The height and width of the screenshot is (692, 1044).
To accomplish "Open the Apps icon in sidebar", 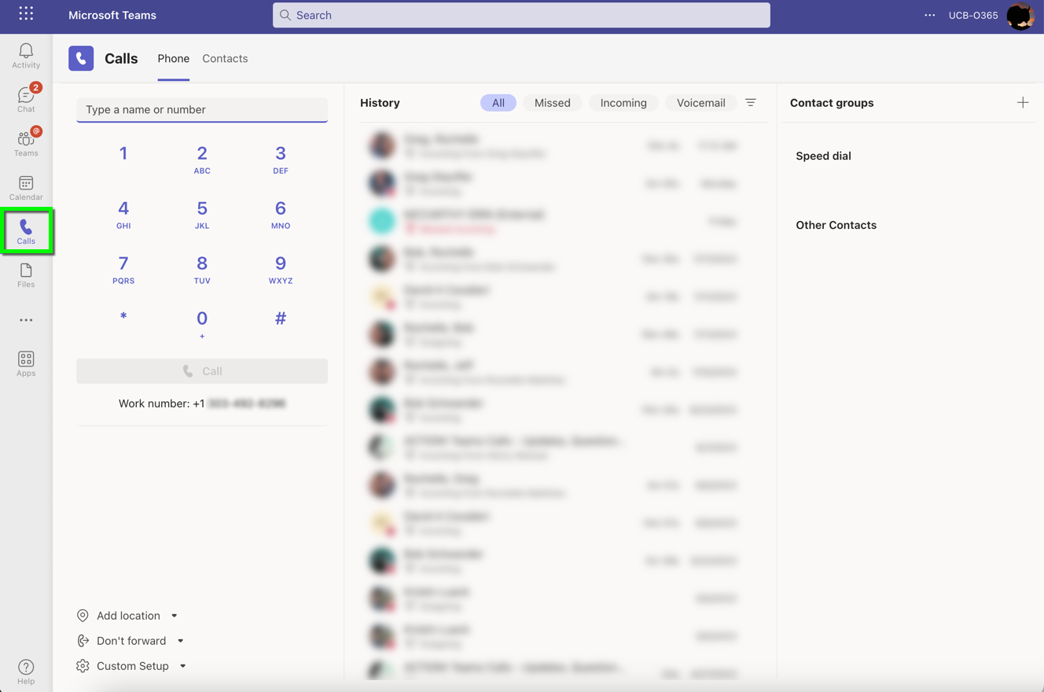I will click(26, 363).
